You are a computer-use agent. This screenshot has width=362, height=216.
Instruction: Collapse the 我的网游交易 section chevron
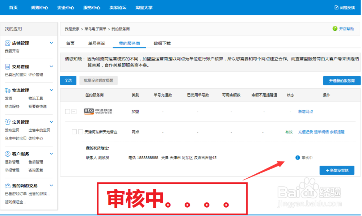click(x=51, y=185)
